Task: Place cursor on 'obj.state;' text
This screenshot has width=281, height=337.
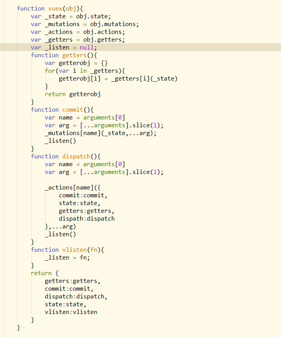Action: 93,17
